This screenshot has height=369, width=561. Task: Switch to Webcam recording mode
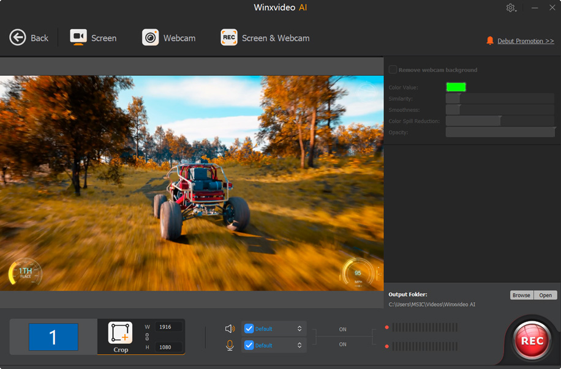[168, 37]
